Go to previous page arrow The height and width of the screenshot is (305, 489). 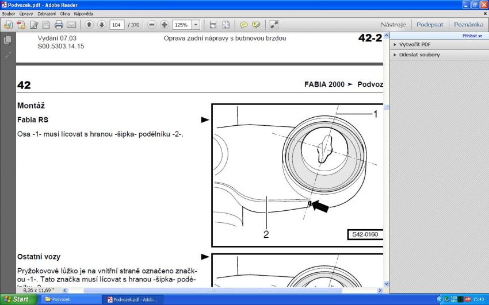click(x=89, y=25)
